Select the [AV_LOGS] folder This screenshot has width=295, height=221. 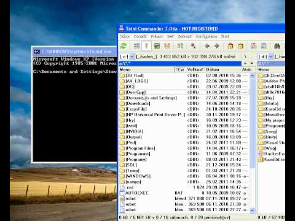click(184, 81)
